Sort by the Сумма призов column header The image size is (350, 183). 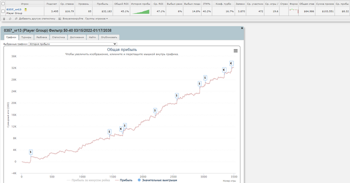325,4
